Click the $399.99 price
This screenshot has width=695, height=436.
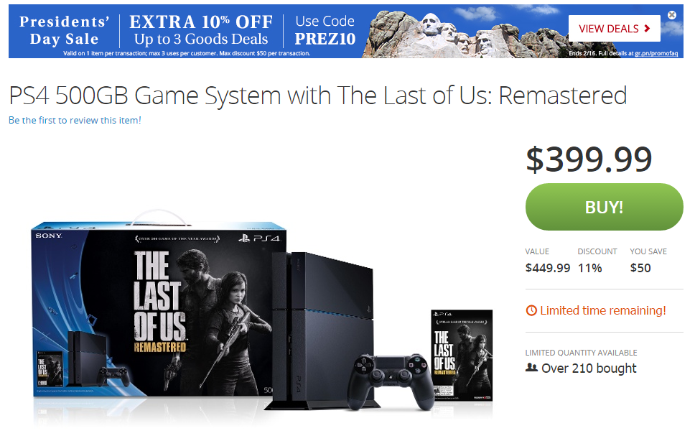click(589, 159)
